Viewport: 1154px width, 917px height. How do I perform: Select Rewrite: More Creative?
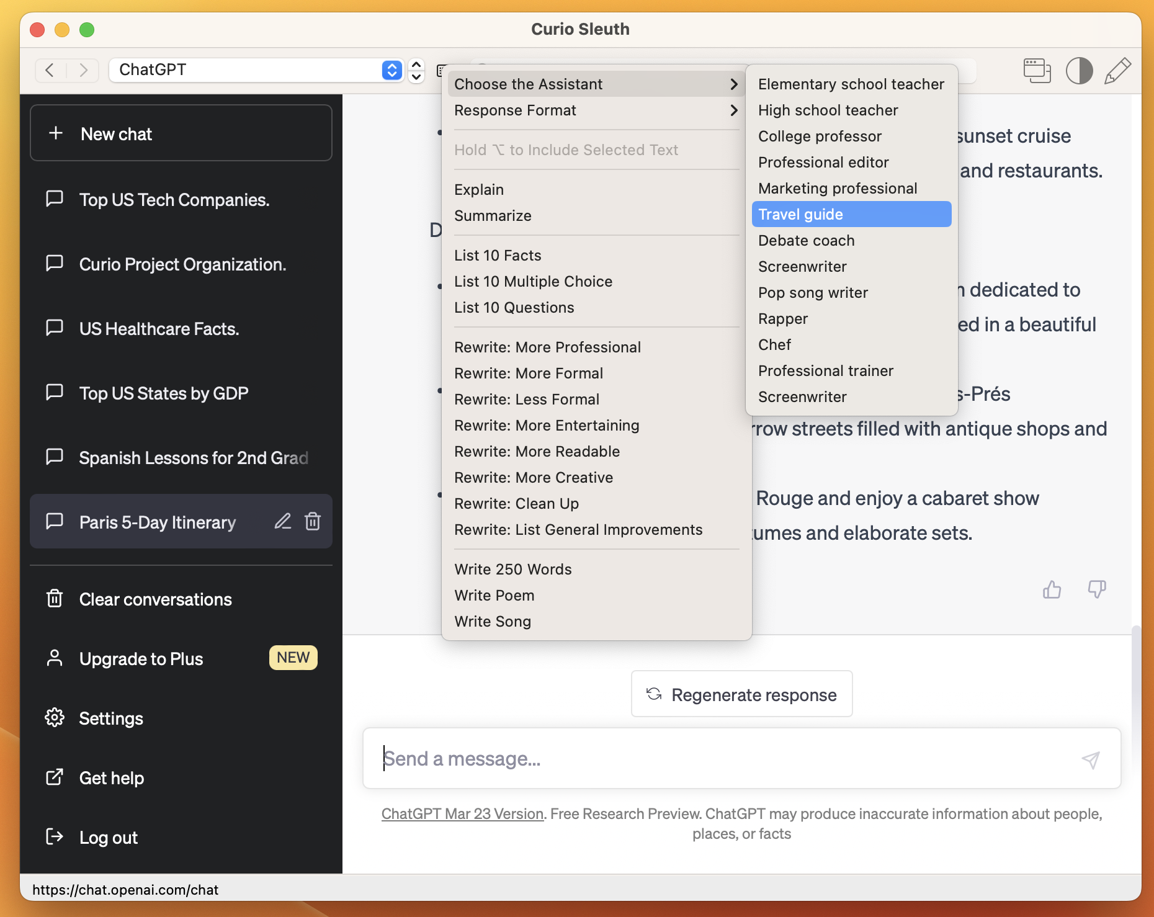[x=596, y=477]
